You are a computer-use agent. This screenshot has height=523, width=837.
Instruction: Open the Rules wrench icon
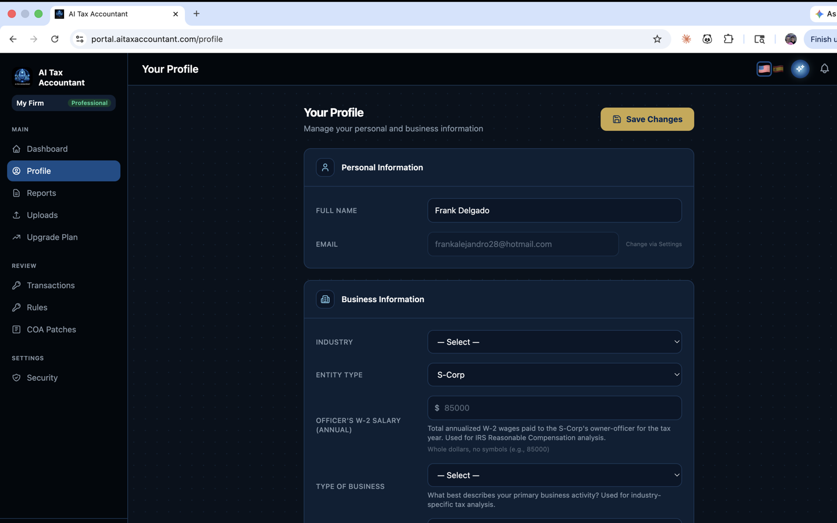coord(16,307)
